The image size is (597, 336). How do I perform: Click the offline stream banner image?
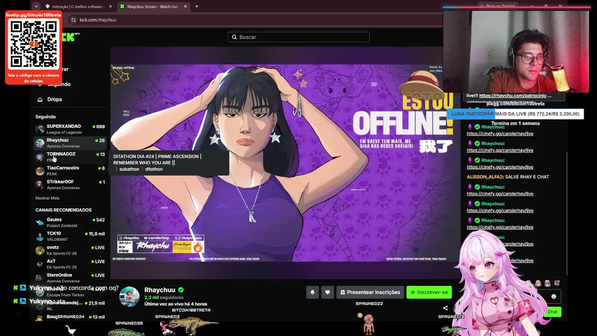pos(285,162)
